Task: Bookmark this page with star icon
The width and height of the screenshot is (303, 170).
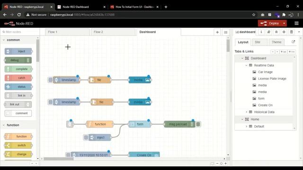Action: point(254,15)
